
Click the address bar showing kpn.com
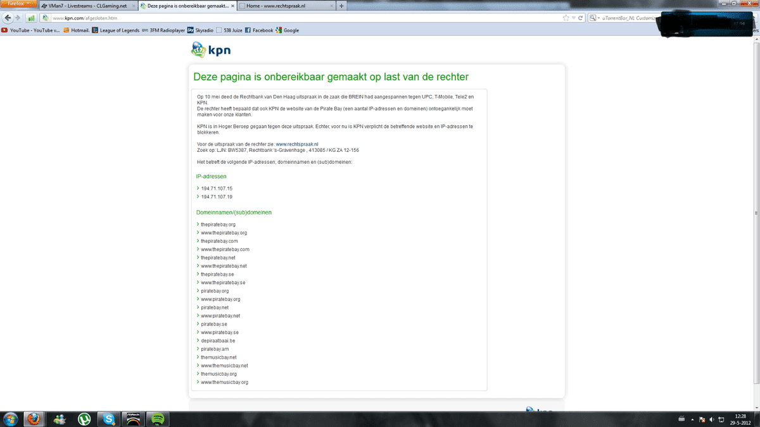tap(304, 18)
